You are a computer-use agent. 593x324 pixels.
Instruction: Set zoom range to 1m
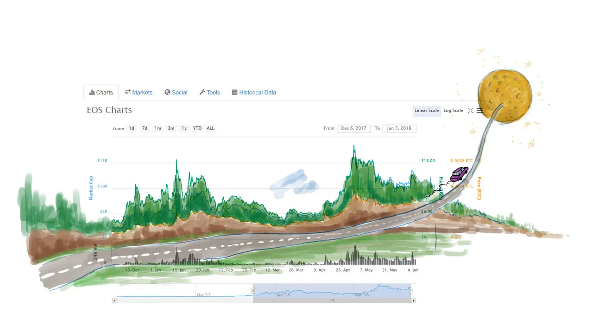(x=158, y=128)
